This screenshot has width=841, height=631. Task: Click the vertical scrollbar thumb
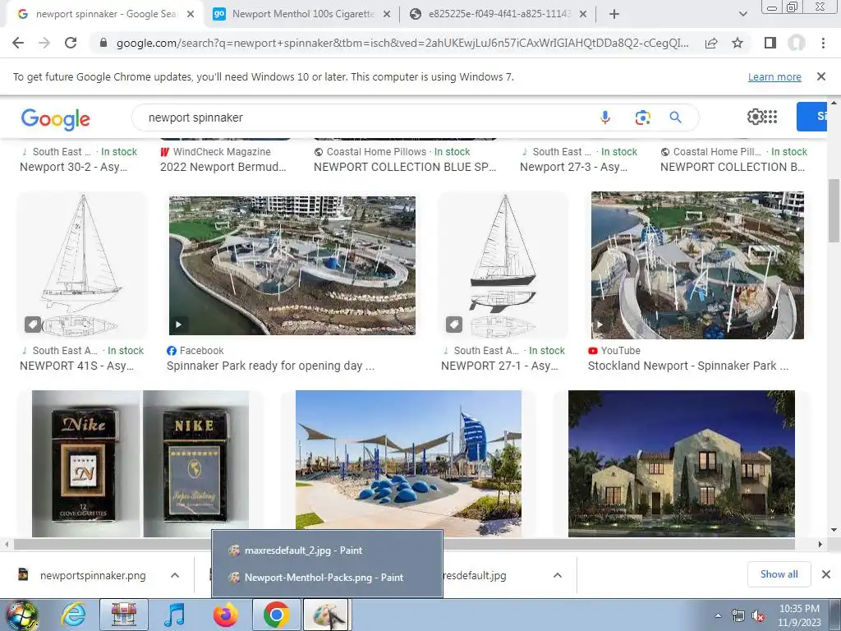click(834, 210)
